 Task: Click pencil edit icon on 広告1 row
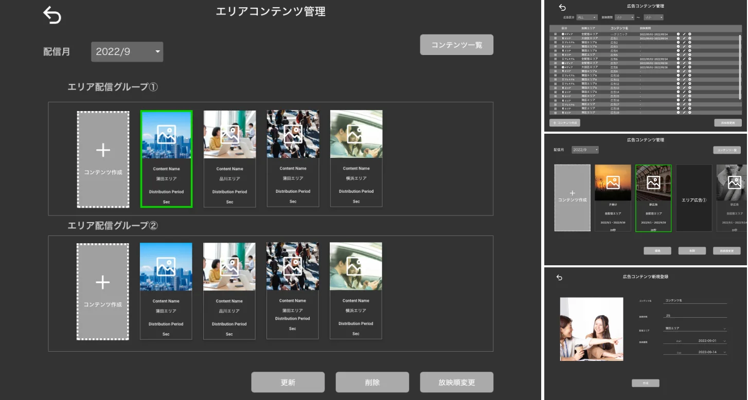pos(684,38)
